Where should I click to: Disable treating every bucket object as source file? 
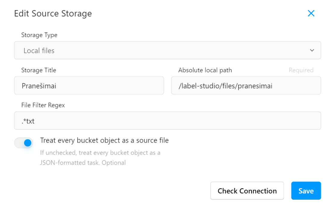tap(23, 143)
